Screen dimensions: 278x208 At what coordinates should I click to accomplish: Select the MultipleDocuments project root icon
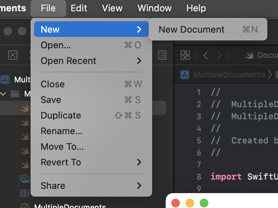tap(5, 79)
